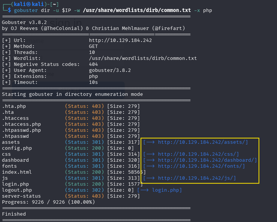Click the target URL http://10.129.184.242

(120, 40)
